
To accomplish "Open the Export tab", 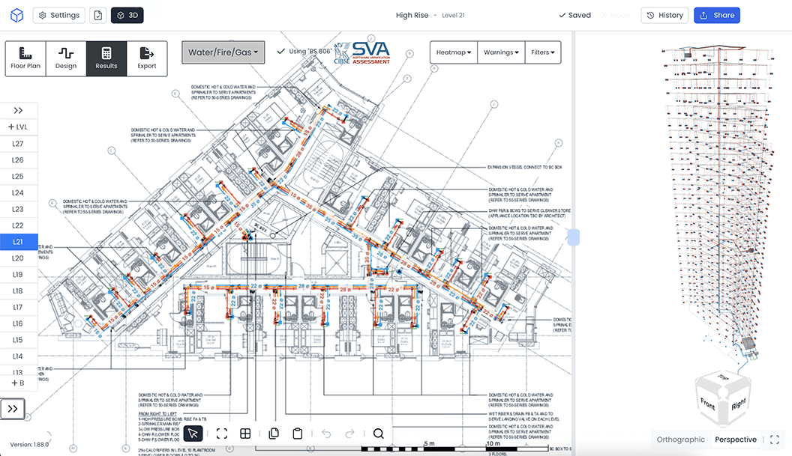I will coord(146,58).
